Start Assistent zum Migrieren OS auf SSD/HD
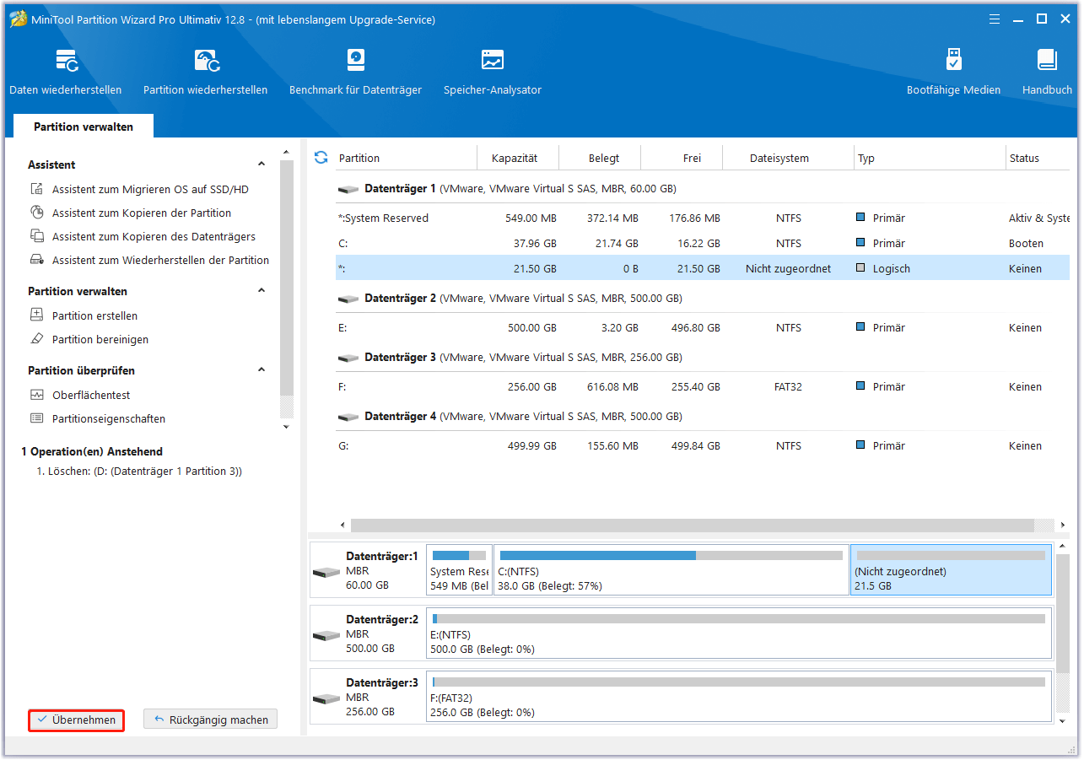The width and height of the screenshot is (1084, 760). pyautogui.click(x=150, y=190)
